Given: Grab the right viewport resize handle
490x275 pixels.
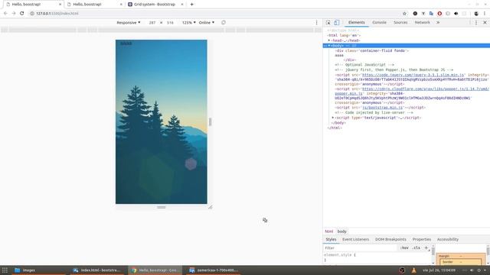Looking at the screenshot, I should (x=210, y=122).
